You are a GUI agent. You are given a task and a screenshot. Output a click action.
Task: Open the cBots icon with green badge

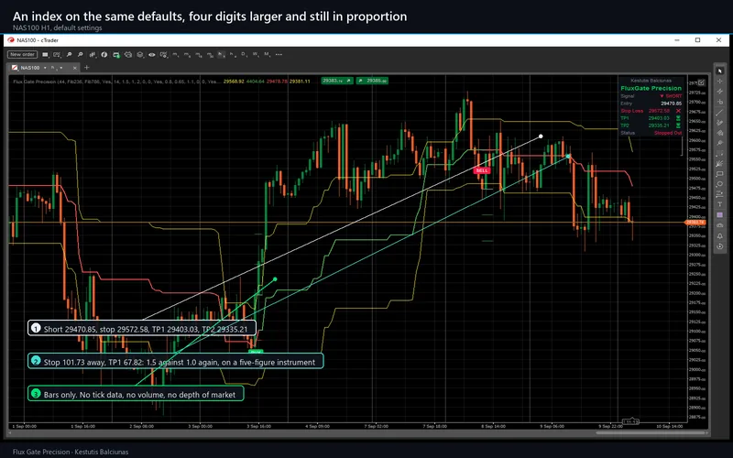coord(116,54)
